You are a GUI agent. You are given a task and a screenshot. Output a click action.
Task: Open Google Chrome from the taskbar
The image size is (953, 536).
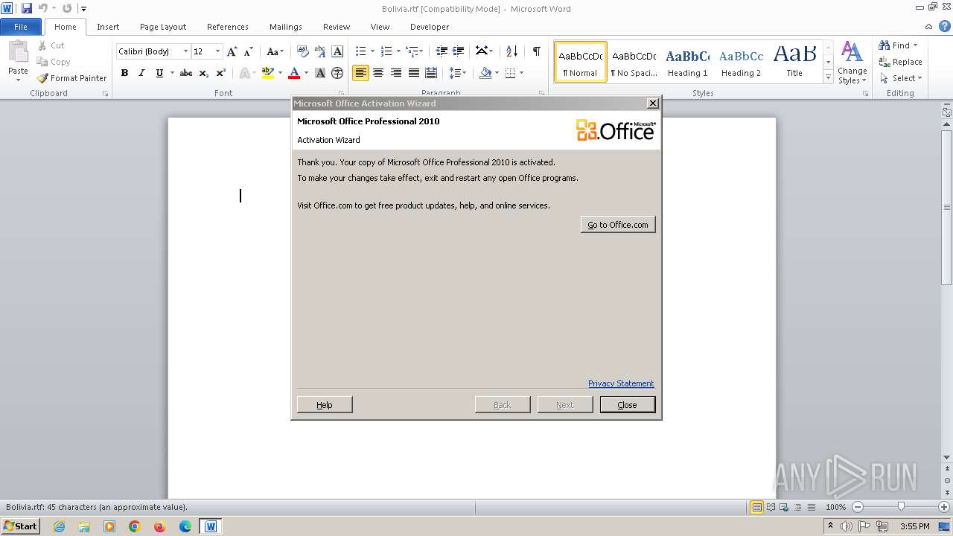point(135,526)
